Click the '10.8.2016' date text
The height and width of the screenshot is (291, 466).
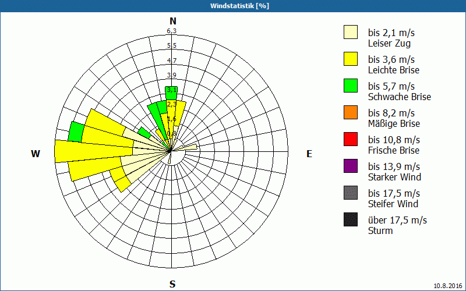[x=448, y=286]
